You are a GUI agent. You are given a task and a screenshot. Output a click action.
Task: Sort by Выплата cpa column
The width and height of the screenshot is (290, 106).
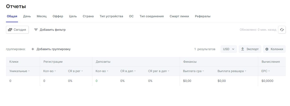193,71
